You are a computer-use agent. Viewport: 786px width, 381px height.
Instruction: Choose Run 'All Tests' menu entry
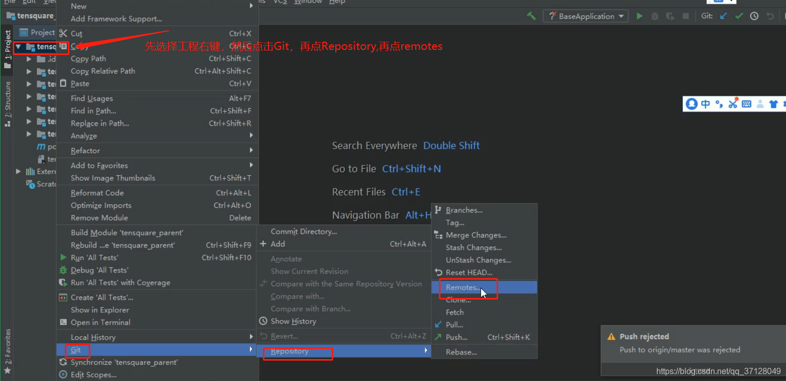[x=157, y=258]
